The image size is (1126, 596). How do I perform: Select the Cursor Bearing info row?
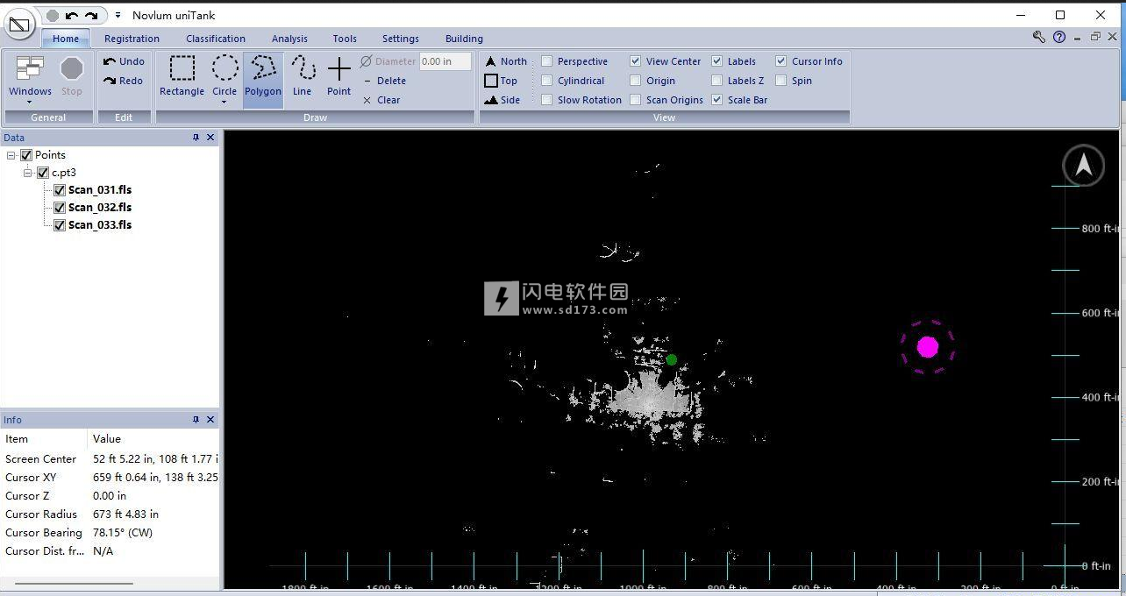coord(110,533)
